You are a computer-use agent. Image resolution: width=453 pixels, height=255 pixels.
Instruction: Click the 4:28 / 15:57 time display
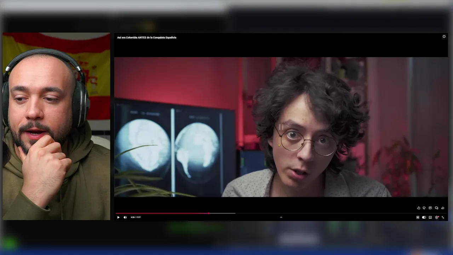point(136,217)
